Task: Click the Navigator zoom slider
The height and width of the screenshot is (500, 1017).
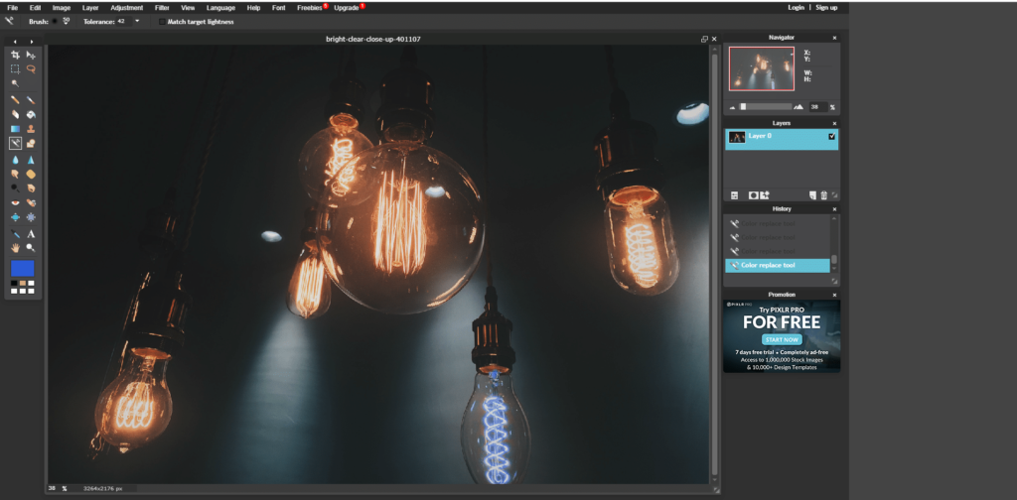Action: pyautogui.click(x=766, y=107)
